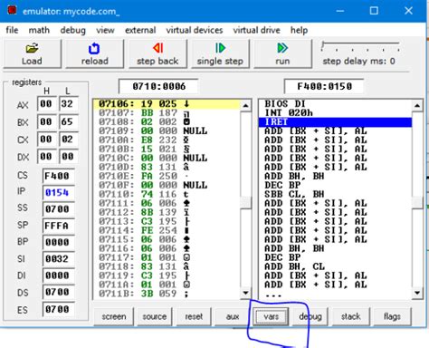Select memory row 07114: FE 254

167,230
